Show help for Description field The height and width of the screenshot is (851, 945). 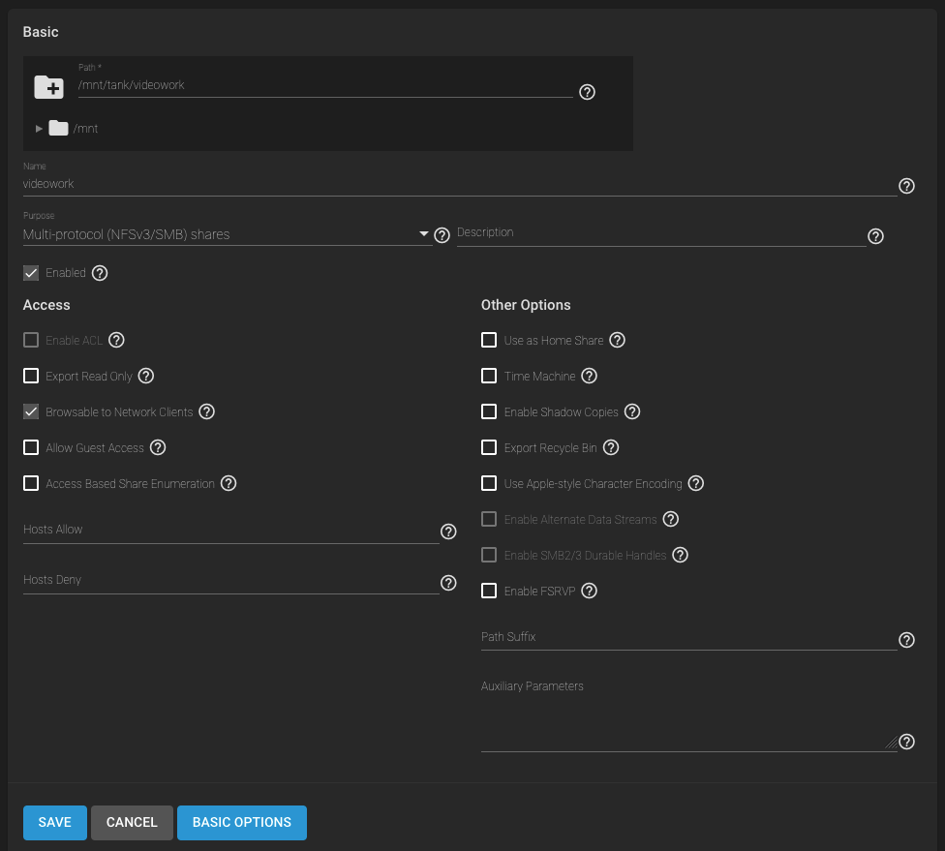pos(875,236)
